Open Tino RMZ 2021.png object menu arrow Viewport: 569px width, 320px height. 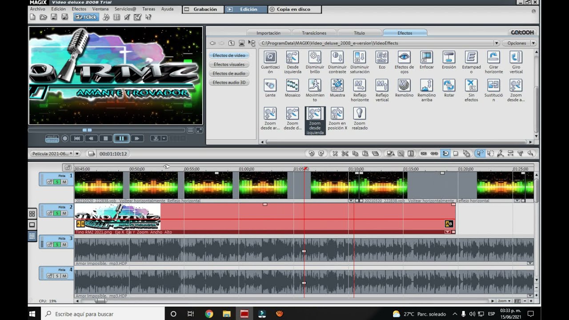coord(448,232)
